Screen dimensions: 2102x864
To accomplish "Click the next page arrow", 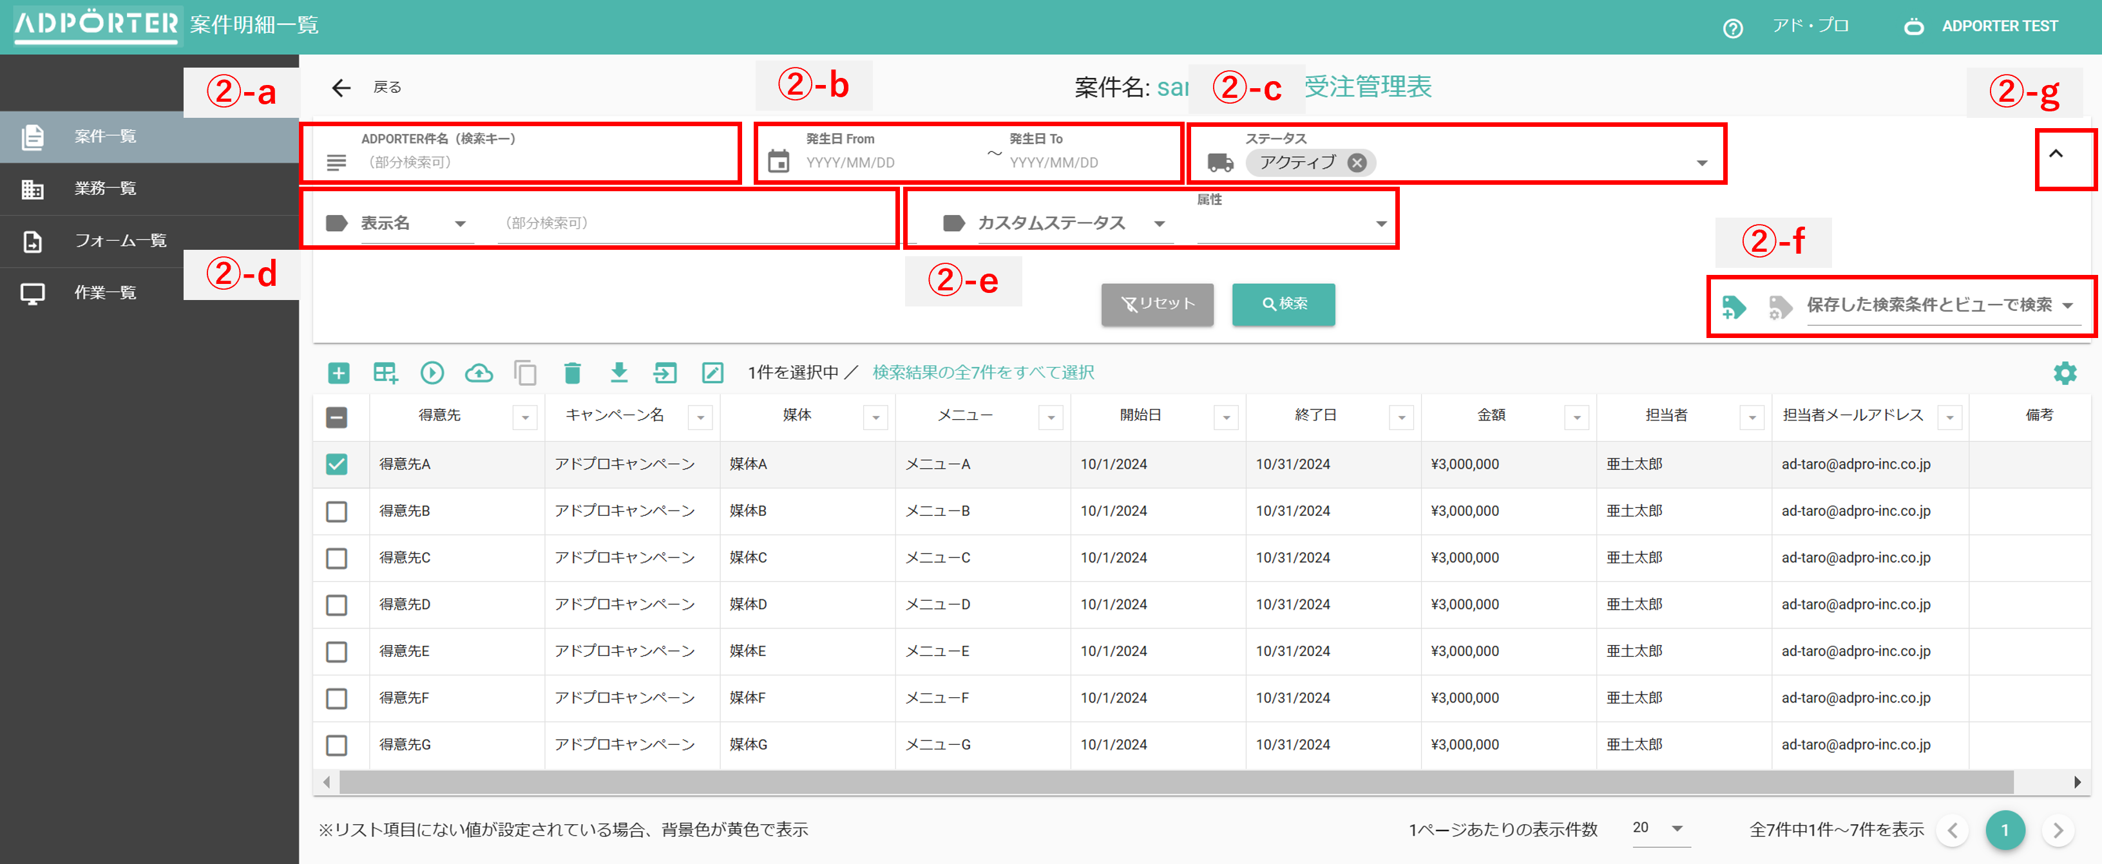I will (x=2057, y=830).
